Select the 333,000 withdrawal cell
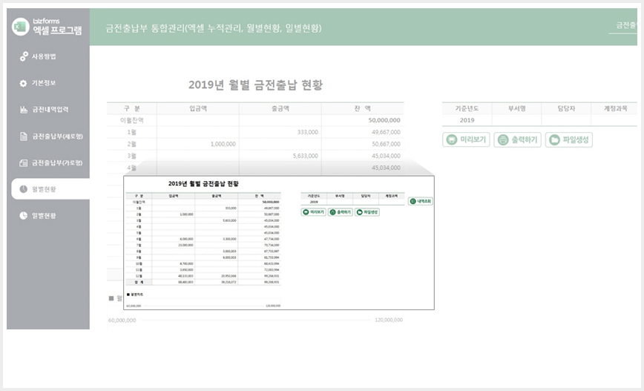 280,132
